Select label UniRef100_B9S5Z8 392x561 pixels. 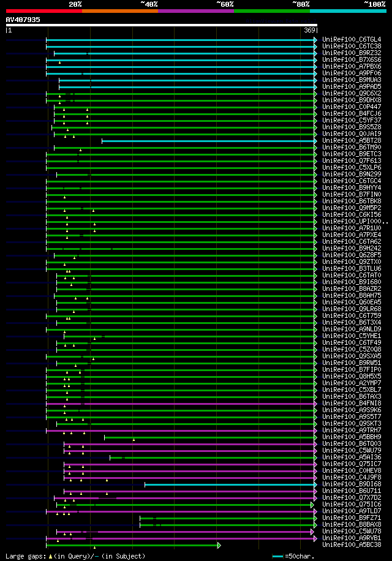pos(352,127)
